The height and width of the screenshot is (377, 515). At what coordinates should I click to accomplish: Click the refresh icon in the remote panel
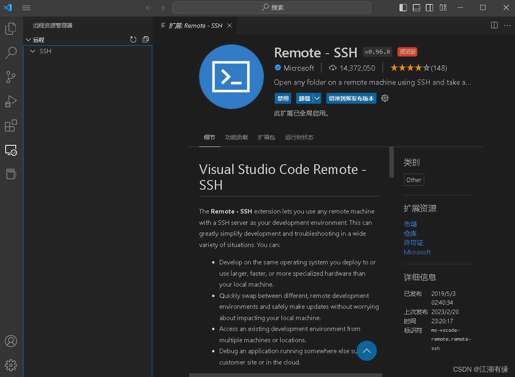[133, 40]
